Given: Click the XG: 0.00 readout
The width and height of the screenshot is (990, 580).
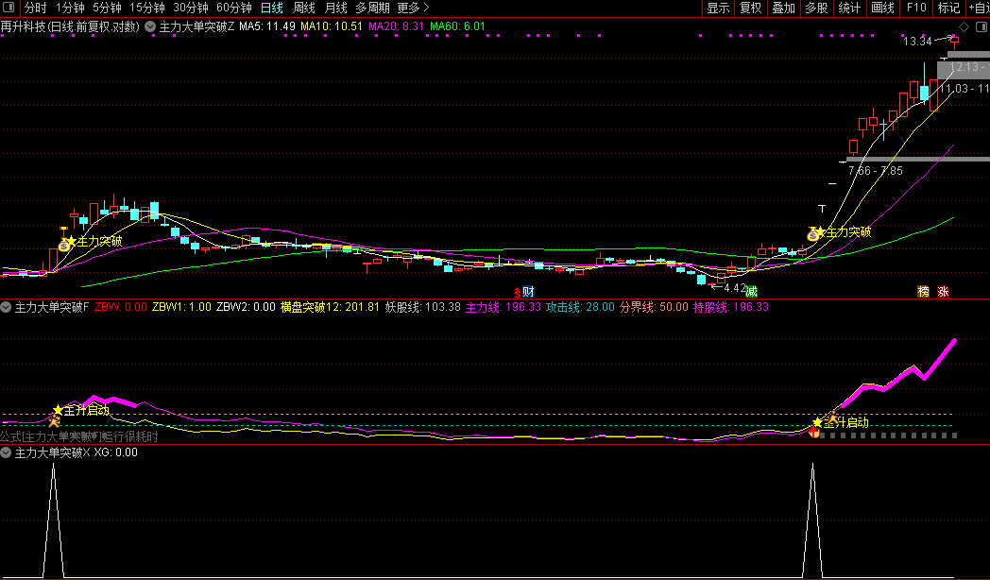Looking at the screenshot, I should tap(115, 452).
